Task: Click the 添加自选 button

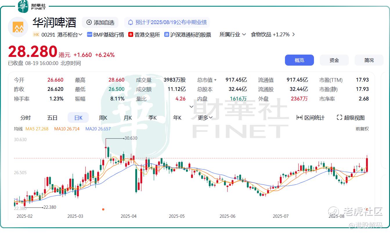Action: click(x=100, y=22)
